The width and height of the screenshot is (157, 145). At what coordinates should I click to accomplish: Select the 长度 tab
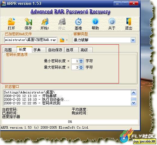[24, 49]
